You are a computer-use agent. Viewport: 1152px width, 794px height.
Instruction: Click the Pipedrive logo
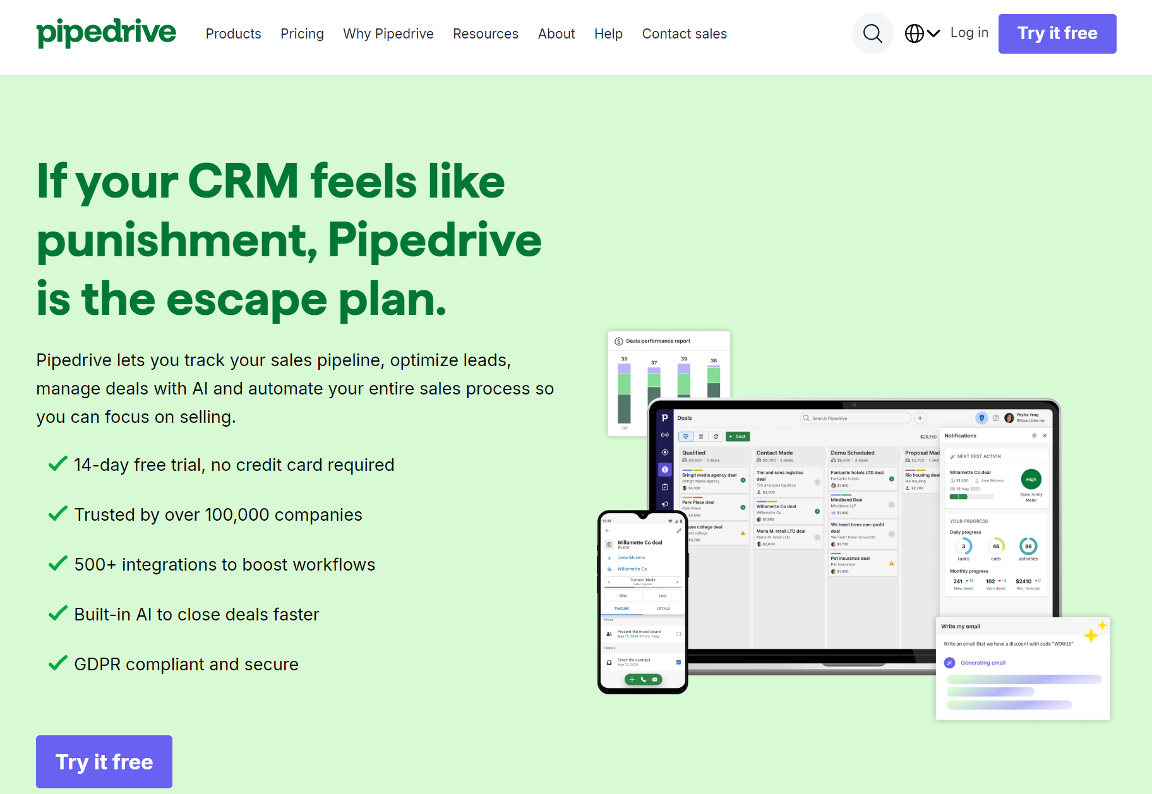click(x=106, y=33)
